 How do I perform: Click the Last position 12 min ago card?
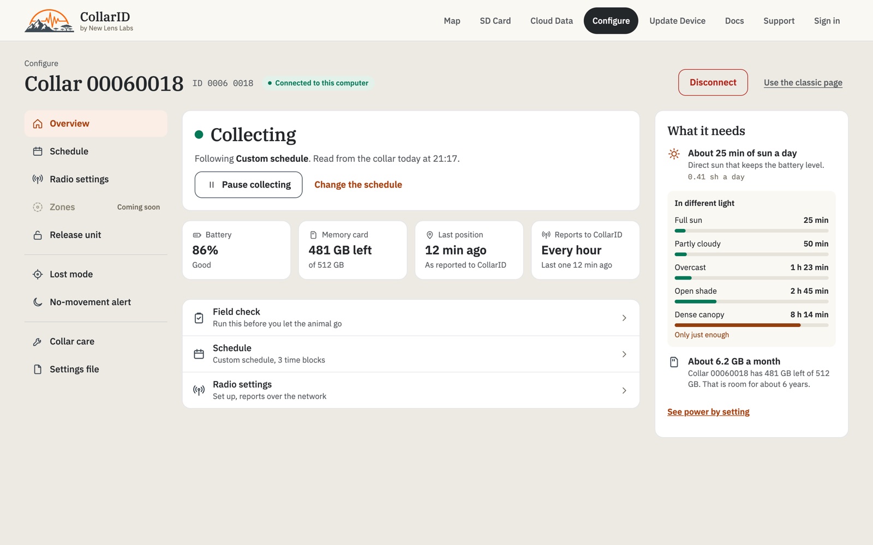point(469,250)
